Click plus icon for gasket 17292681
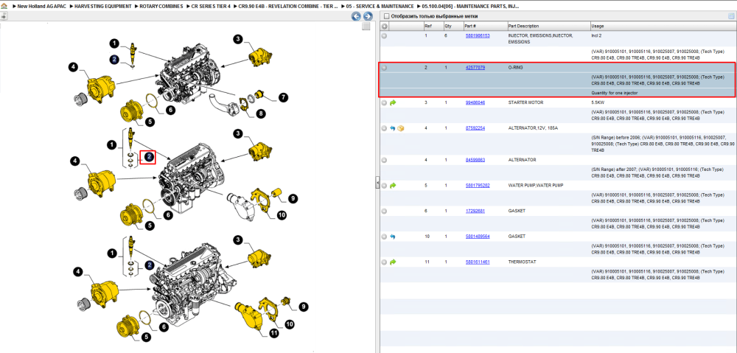Image resolution: width=737 pixels, height=353 pixels. pos(384,211)
